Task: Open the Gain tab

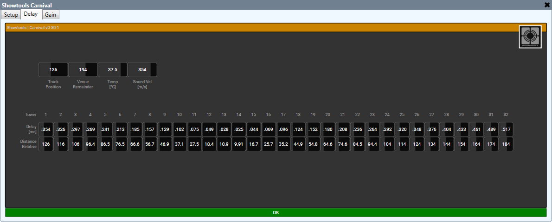Action: point(51,15)
